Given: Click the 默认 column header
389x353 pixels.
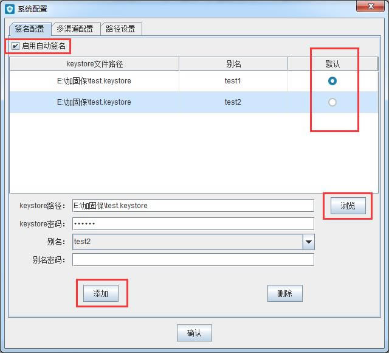Looking at the screenshot, I should [x=332, y=64].
